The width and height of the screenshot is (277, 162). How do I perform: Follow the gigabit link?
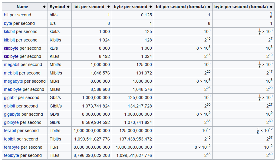[10, 98]
